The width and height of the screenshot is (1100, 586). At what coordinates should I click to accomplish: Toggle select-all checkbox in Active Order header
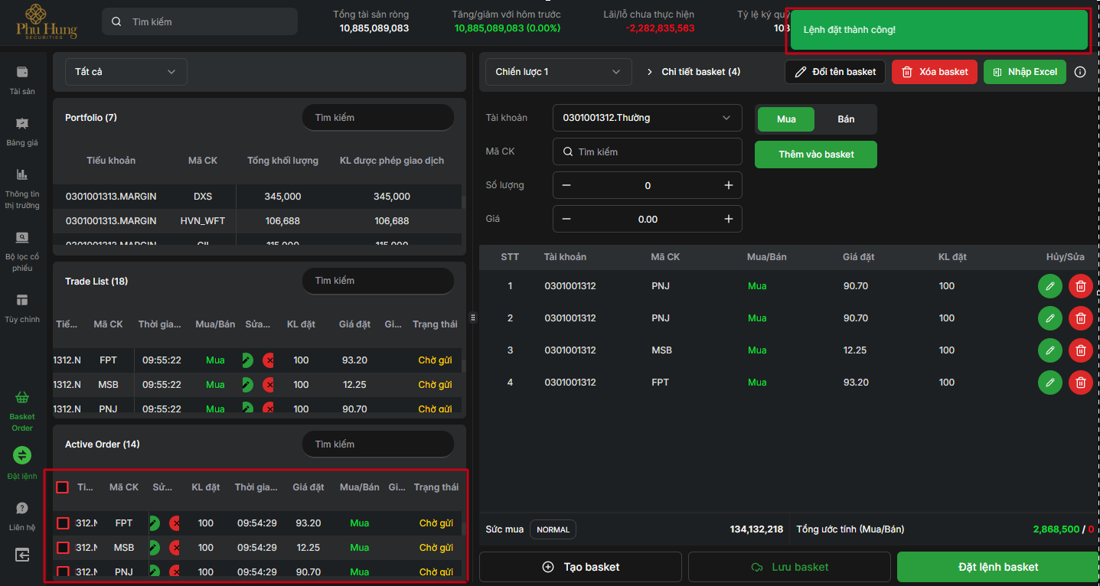(x=63, y=487)
